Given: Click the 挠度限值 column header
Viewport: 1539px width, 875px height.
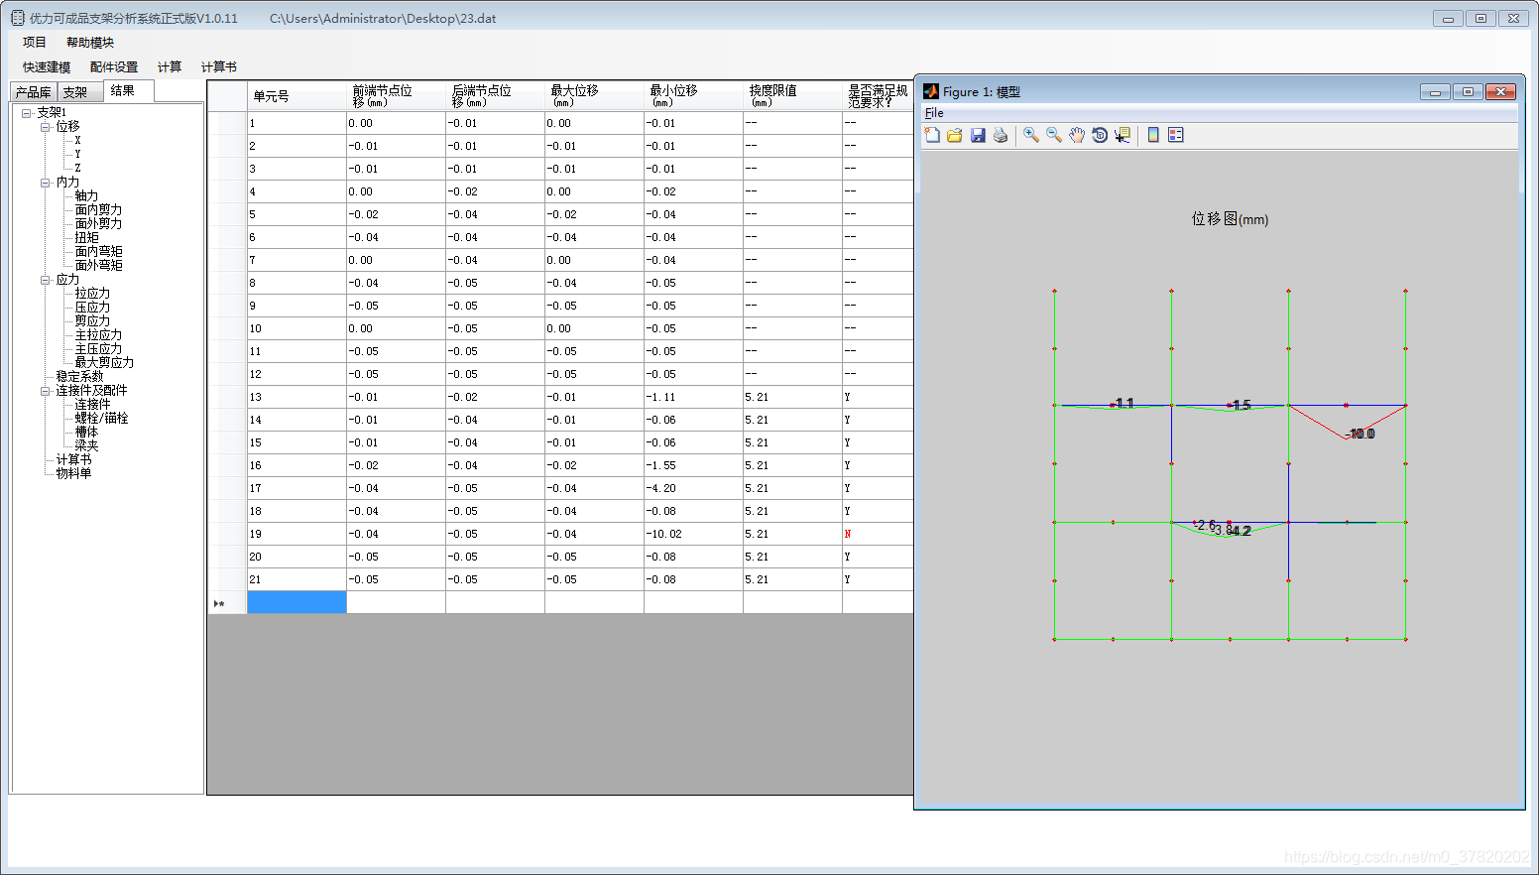Looking at the screenshot, I should point(792,96).
